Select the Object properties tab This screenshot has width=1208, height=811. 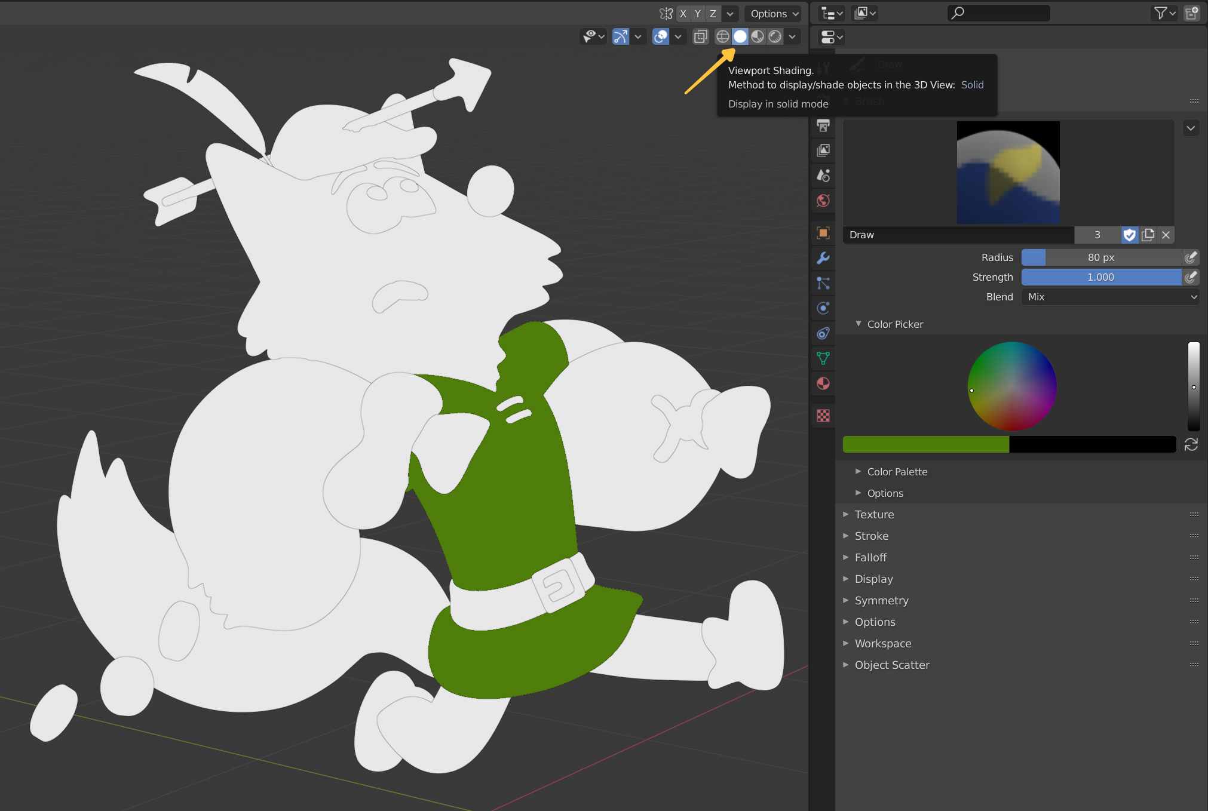point(823,233)
